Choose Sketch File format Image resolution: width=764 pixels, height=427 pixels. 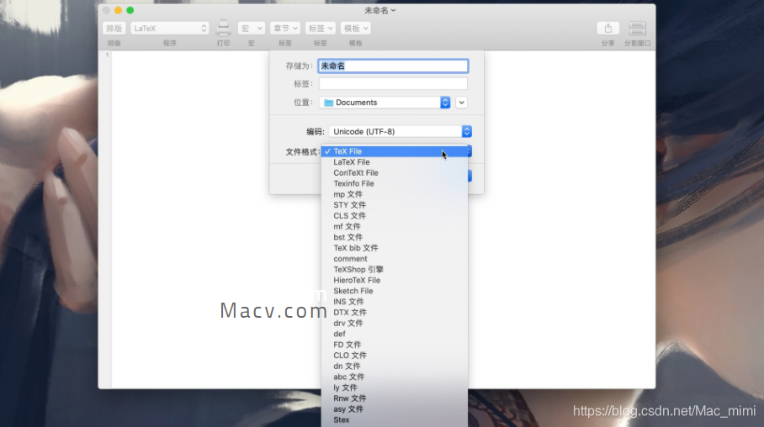[395, 291]
